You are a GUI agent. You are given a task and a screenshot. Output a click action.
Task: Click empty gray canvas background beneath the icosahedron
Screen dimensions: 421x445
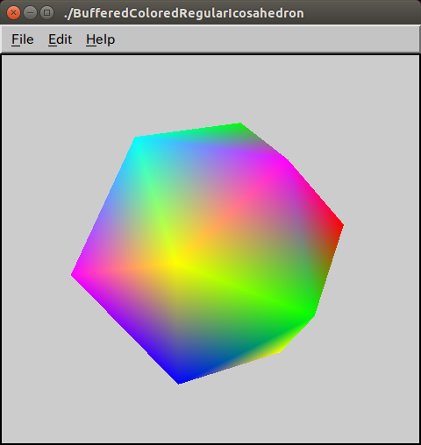pos(210,414)
